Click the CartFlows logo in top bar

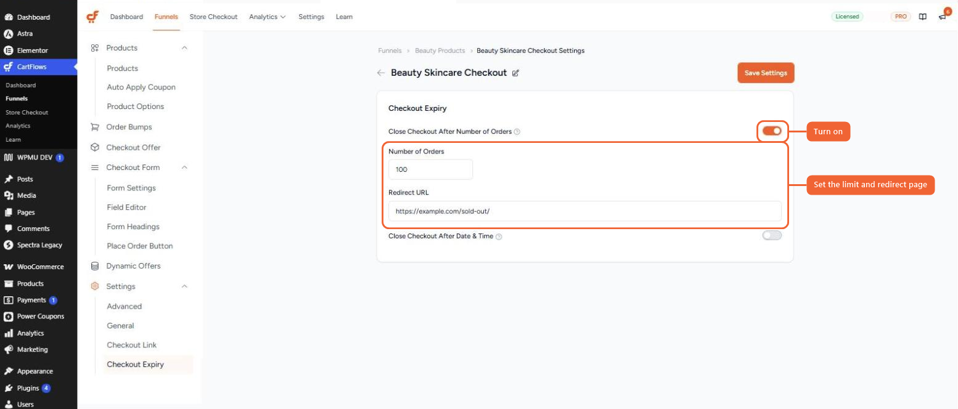[x=92, y=17]
